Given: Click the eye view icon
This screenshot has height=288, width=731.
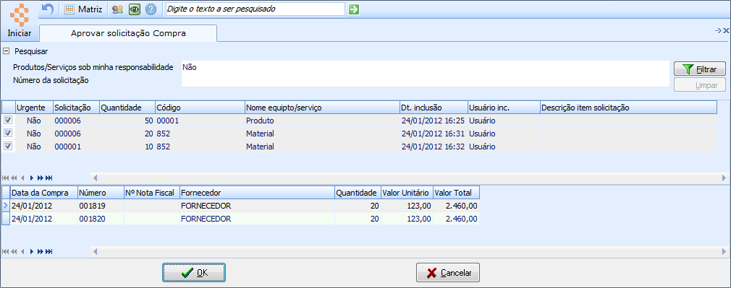Looking at the screenshot, I should [x=135, y=9].
